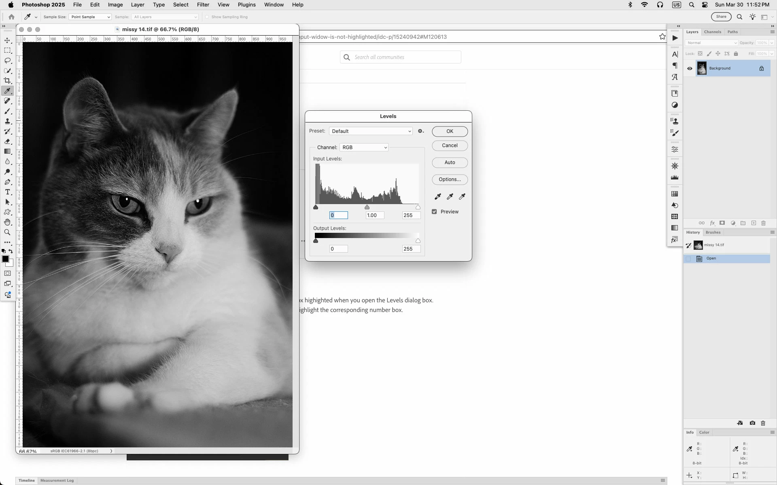Open the Preset dropdown showing Default
Viewport: 777px width, 485px height.
(x=371, y=131)
